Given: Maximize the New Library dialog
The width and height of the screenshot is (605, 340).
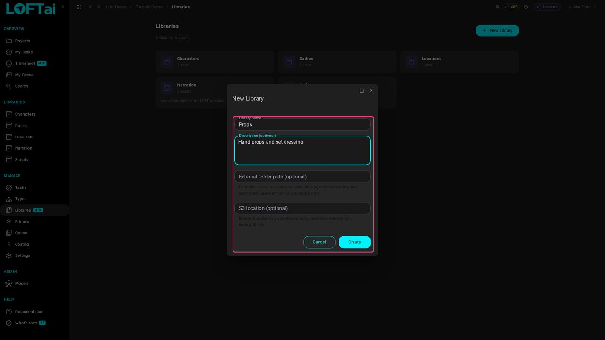Looking at the screenshot, I should pos(362,91).
